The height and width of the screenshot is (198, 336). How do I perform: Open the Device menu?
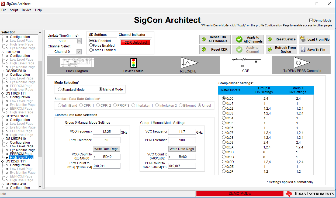[x=27, y=10]
